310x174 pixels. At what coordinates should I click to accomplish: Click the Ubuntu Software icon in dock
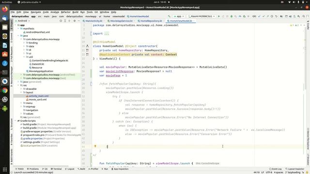tap(5, 54)
